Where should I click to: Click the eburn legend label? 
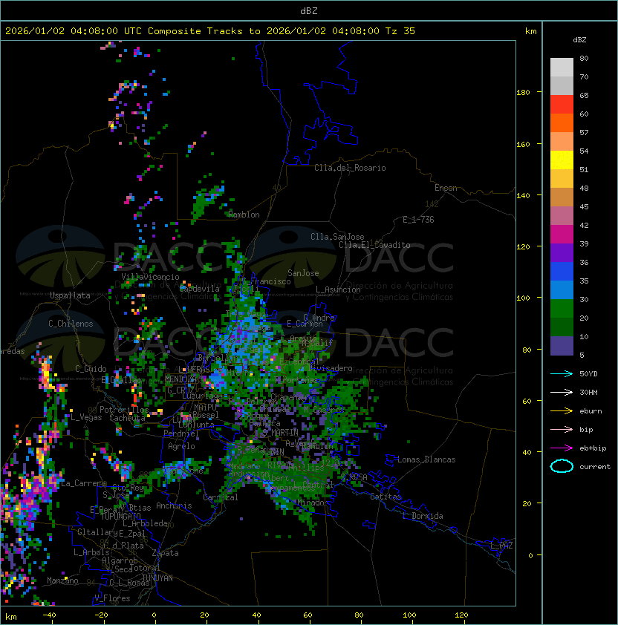[x=591, y=410]
